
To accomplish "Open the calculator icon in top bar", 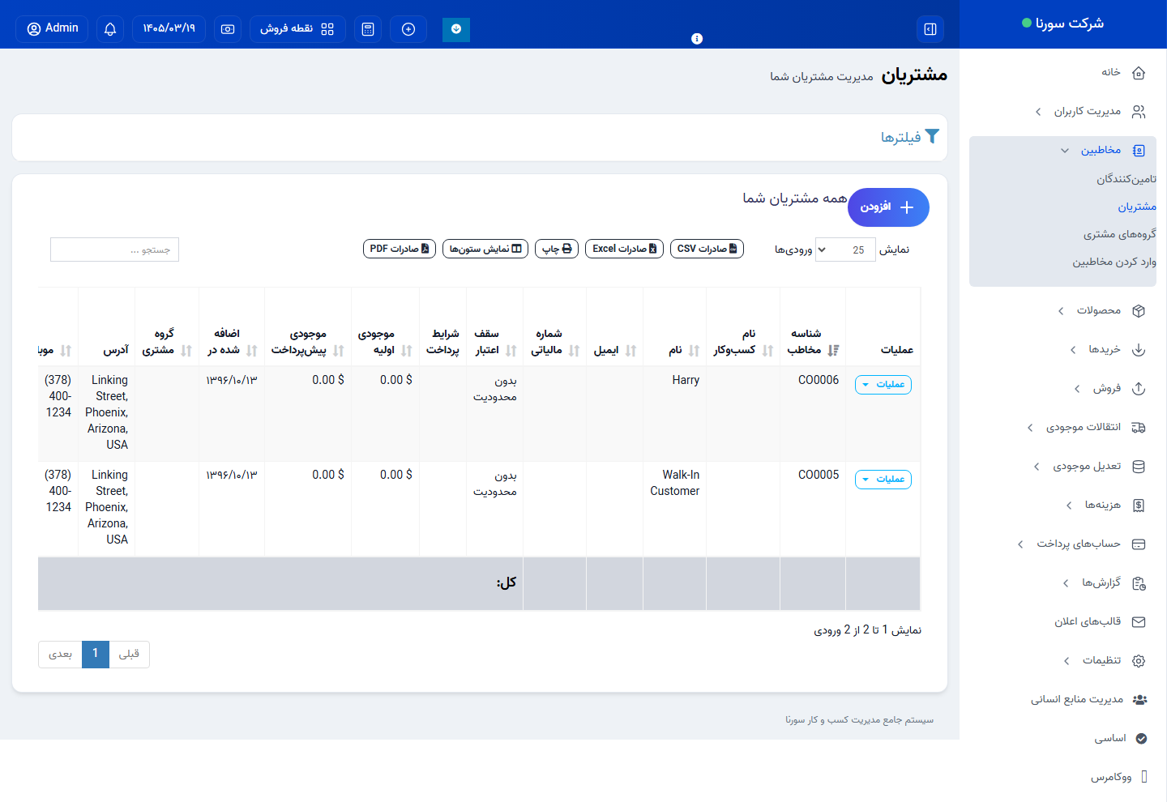I will (x=368, y=29).
